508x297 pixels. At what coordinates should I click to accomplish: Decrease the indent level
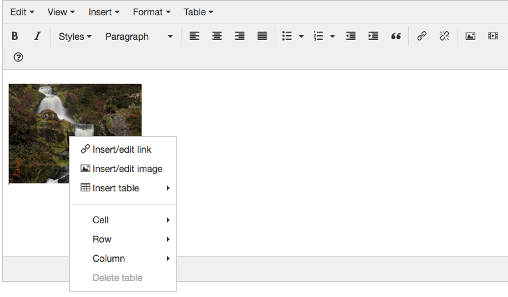click(350, 37)
